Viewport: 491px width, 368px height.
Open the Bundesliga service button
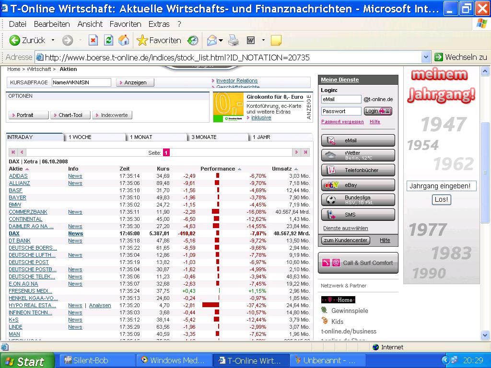coord(358,200)
